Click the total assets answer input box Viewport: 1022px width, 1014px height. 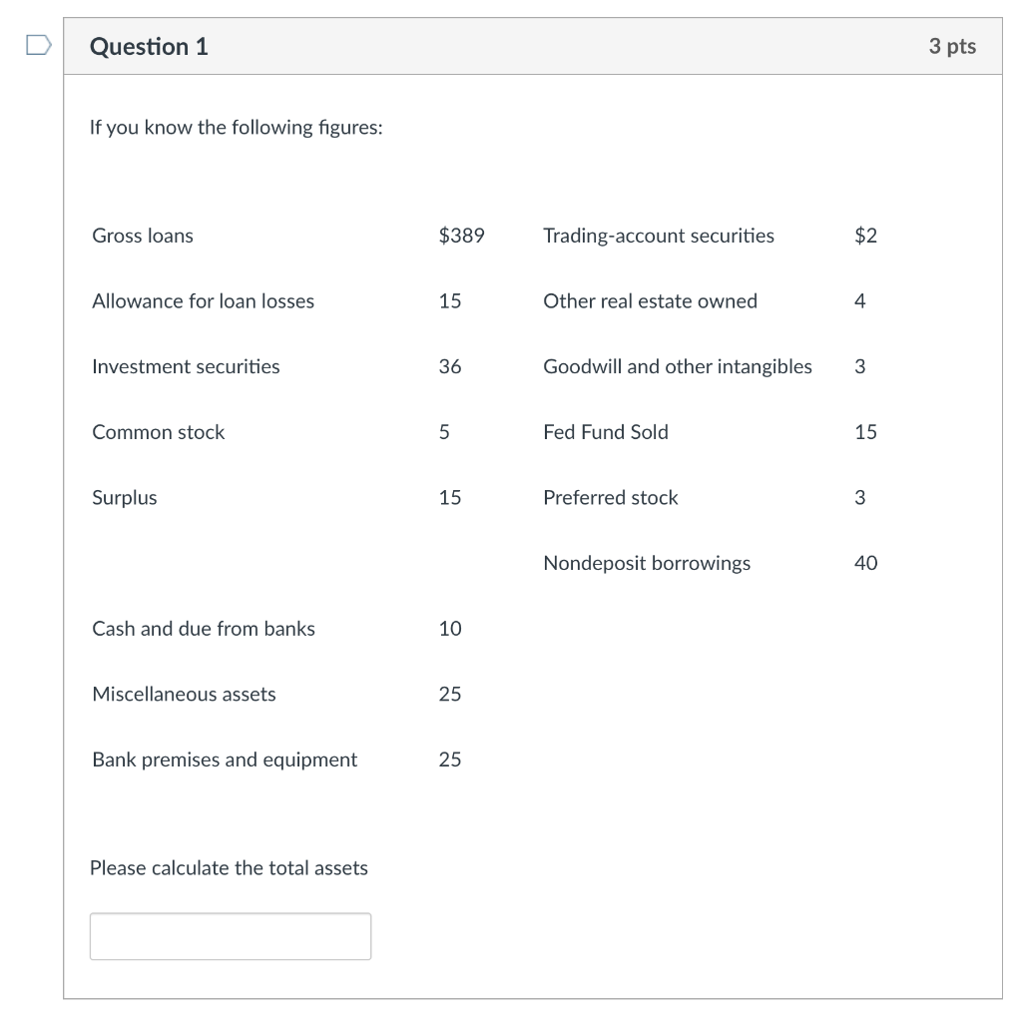pyautogui.click(x=231, y=936)
